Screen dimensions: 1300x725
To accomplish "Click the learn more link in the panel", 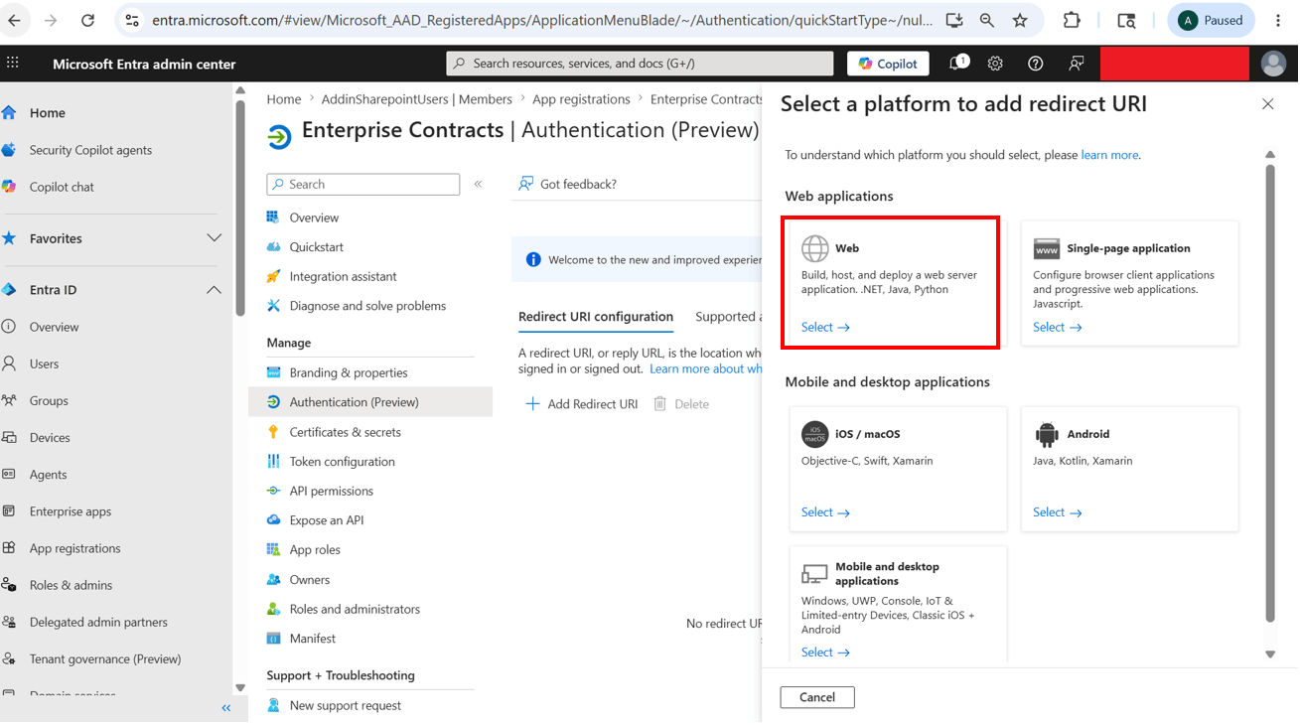I will tap(1109, 155).
